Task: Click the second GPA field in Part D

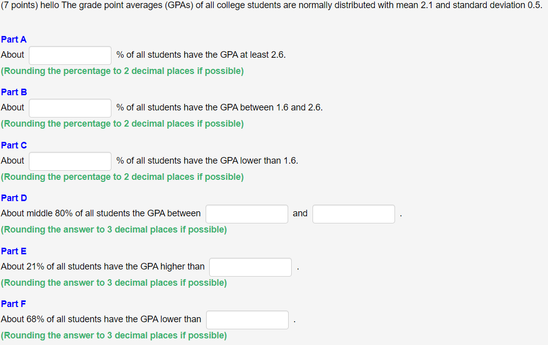Action: [x=353, y=214]
